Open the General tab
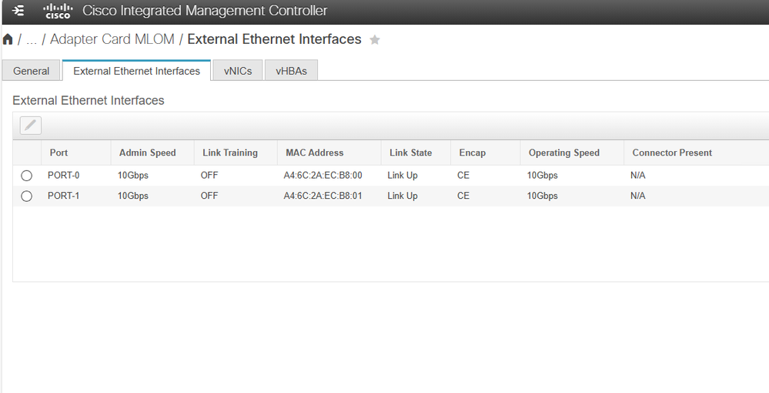769x393 pixels. pyautogui.click(x=31, y=71)
